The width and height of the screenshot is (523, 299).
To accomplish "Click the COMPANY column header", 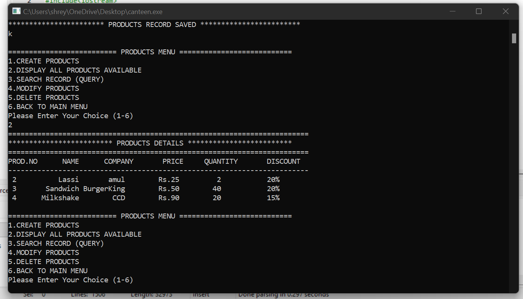I will point(119,161).
